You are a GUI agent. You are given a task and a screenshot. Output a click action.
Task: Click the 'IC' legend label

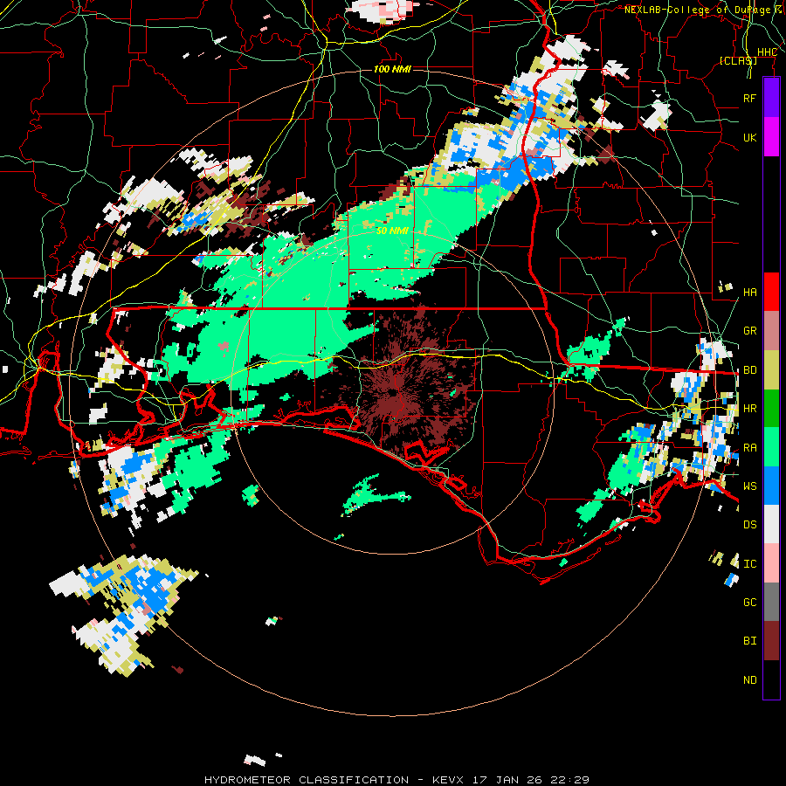750,564
